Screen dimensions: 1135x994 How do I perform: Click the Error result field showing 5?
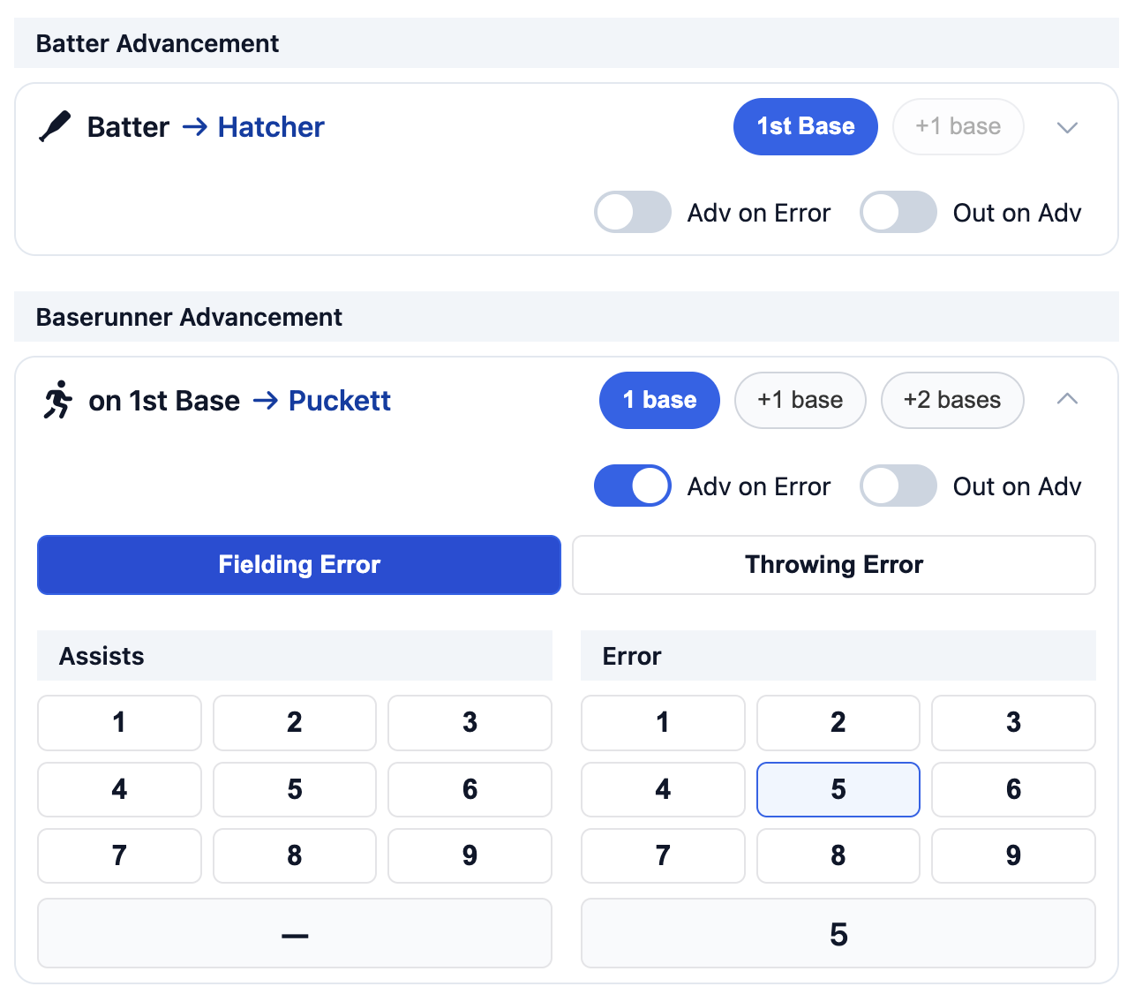click(x=838, y=934)
